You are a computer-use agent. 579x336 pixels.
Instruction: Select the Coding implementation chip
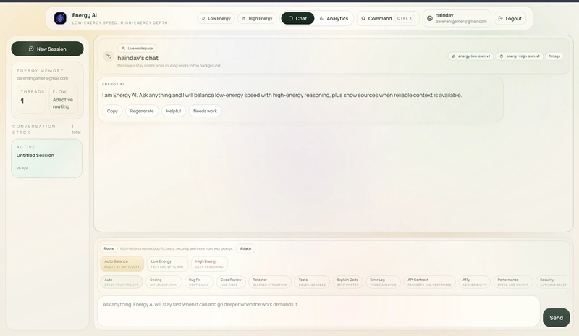pyautogui.click(x=164, y=282)
